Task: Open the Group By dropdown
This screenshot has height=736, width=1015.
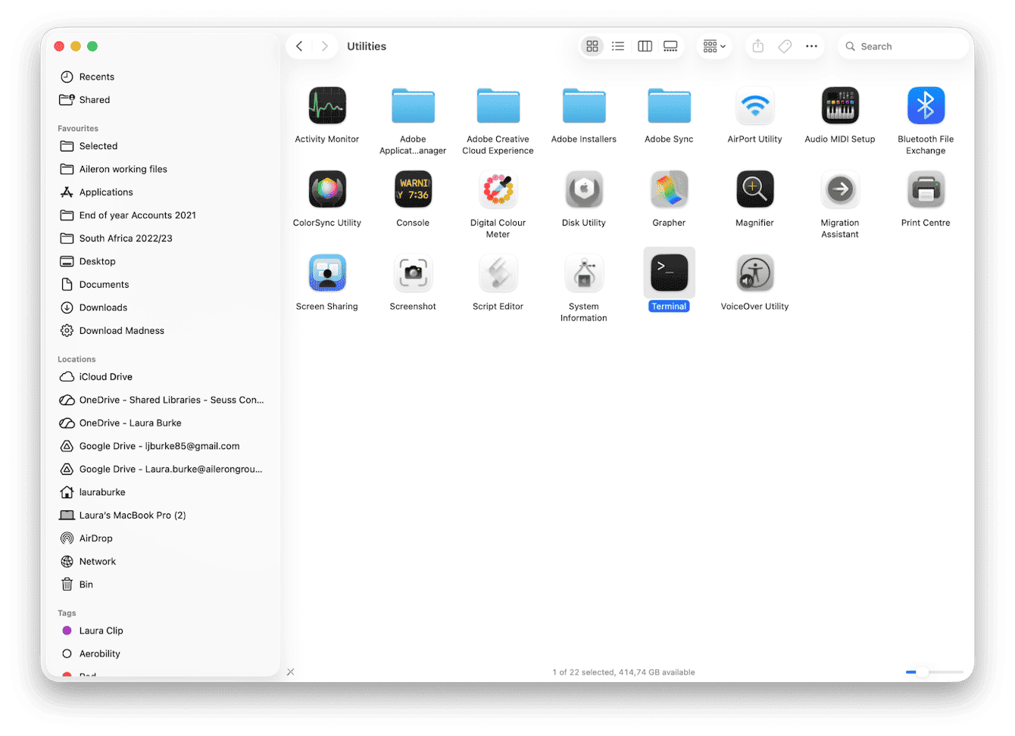Action: coord(714,46)
